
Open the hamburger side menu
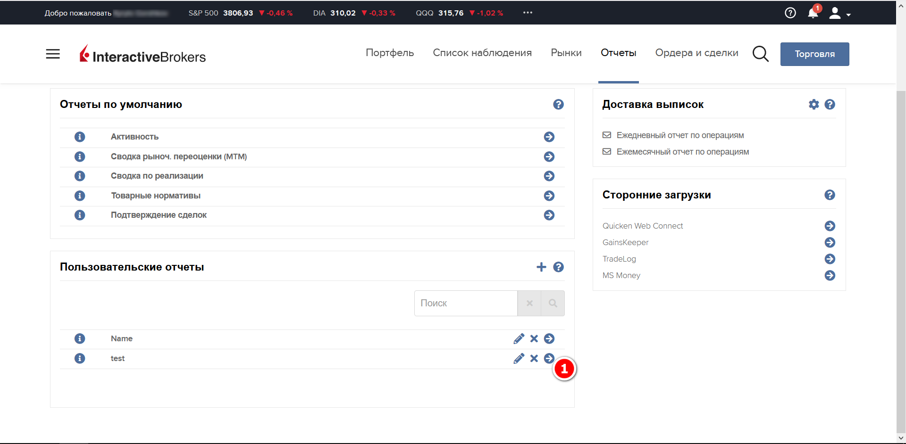[x=53, y=54]
